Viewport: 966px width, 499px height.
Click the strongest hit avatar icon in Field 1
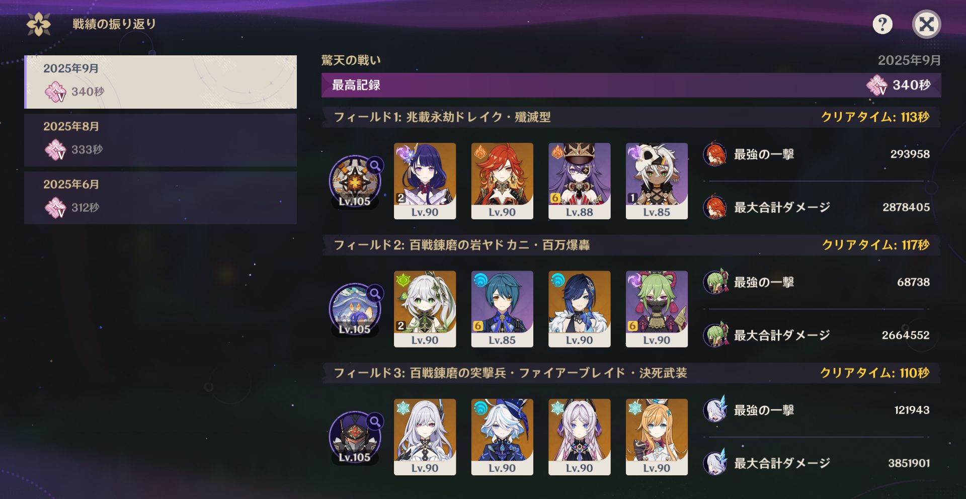(715, 154)
